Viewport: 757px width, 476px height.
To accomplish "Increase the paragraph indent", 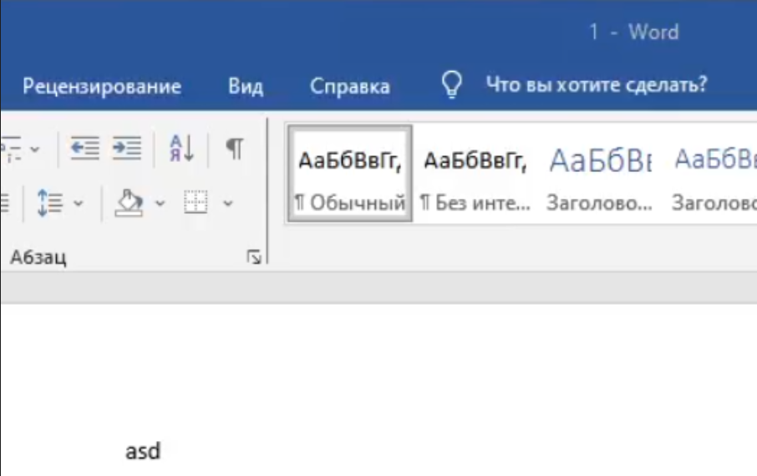I will [x=127, y=148].
